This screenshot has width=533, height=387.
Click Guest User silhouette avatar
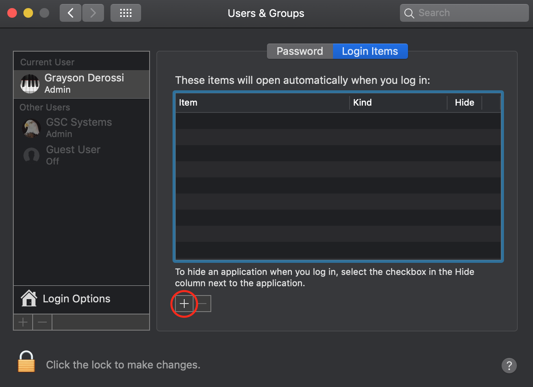click(x=31, y=155)
